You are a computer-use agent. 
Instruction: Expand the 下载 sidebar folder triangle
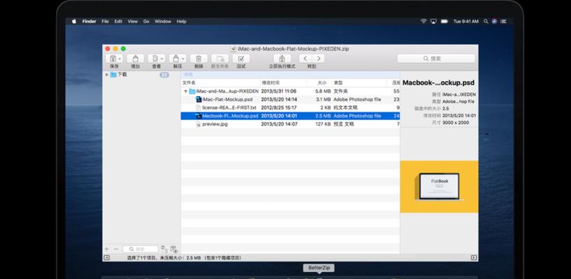click(107, 75)
